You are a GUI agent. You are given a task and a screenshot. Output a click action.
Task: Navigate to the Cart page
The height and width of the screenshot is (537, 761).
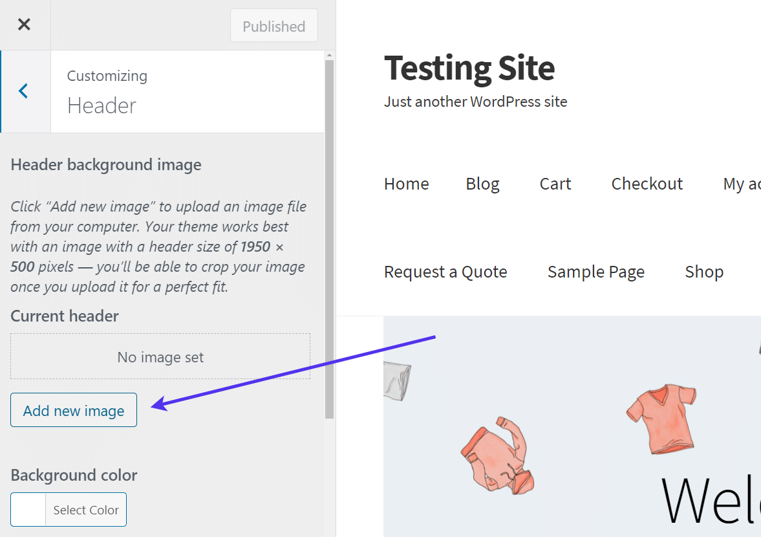pos(555,184)
